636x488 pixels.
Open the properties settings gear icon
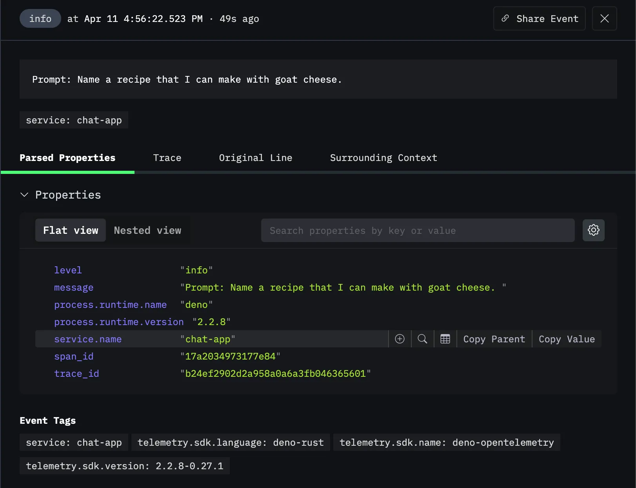593,230
